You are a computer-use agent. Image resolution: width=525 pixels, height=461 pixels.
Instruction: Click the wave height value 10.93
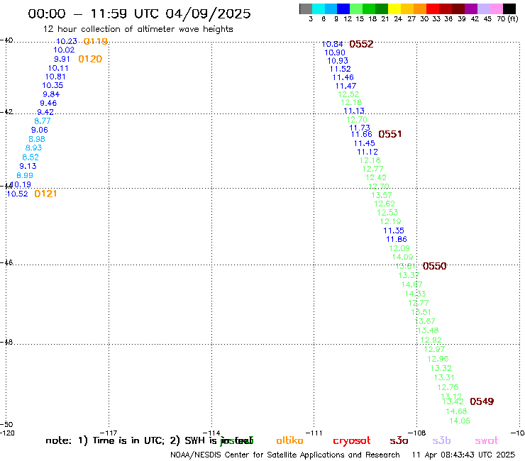point(338,61)
